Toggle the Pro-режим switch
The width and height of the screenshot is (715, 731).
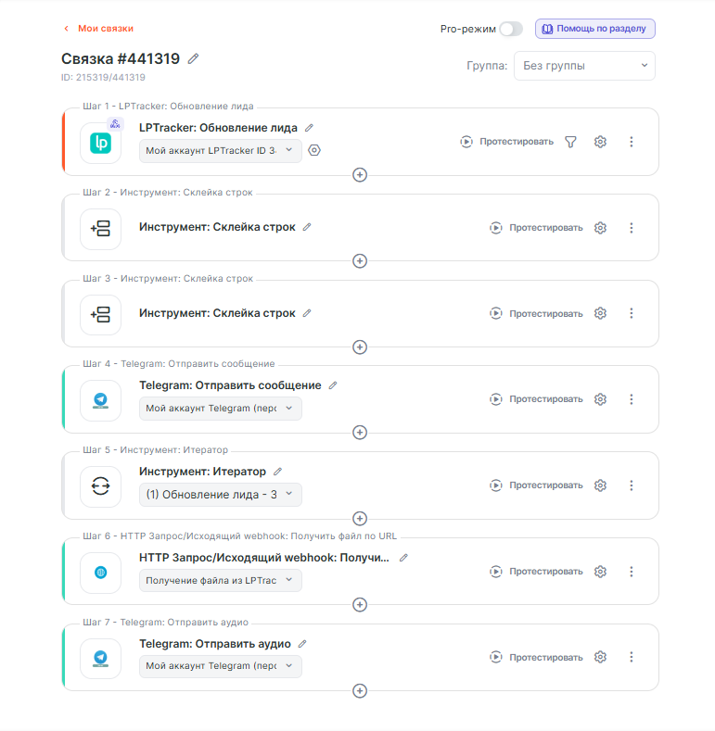pos(510,29)
